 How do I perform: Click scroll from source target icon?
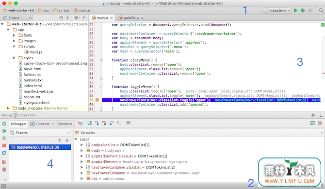[61, 18]
